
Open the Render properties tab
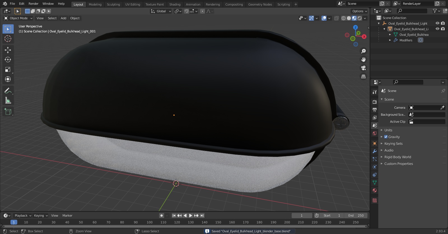[x=375, y=102]
